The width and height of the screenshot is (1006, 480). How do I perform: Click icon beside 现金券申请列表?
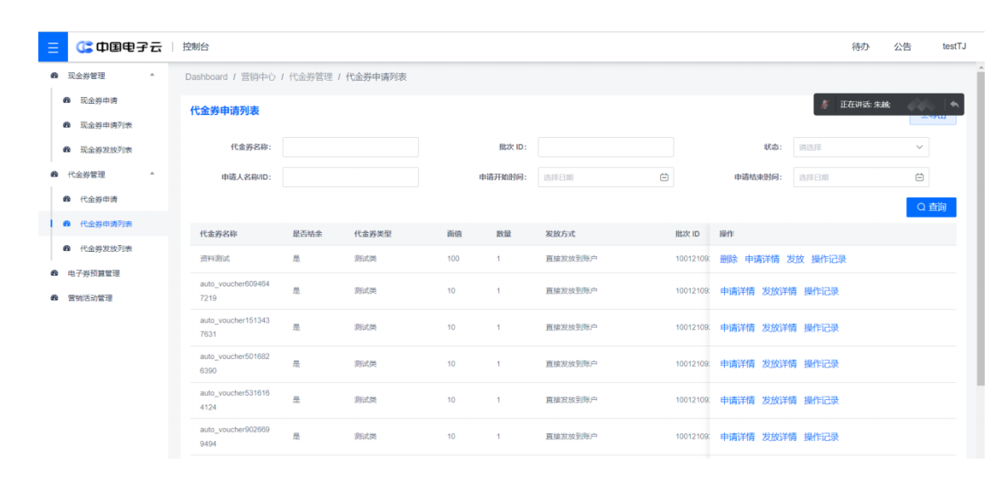pos(66,125)
